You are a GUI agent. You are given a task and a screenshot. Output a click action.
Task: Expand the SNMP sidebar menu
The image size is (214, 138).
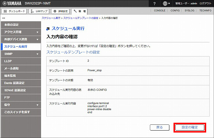(x=21, y=54)
